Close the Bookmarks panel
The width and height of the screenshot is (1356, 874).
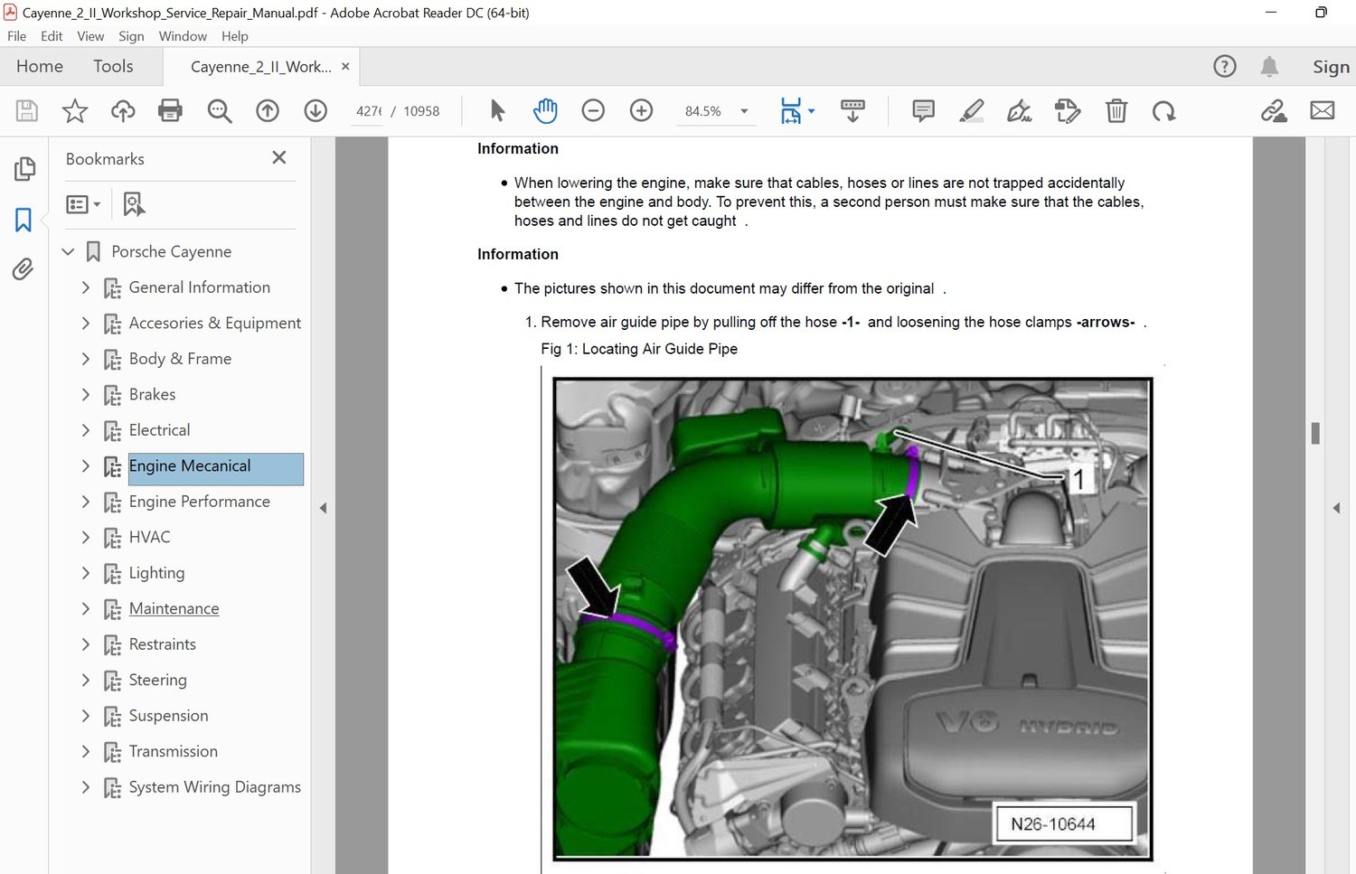pyautogui.click(x=279, y=158)
